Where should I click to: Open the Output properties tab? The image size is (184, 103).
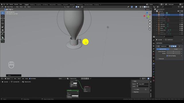click(x=154, y=46)
